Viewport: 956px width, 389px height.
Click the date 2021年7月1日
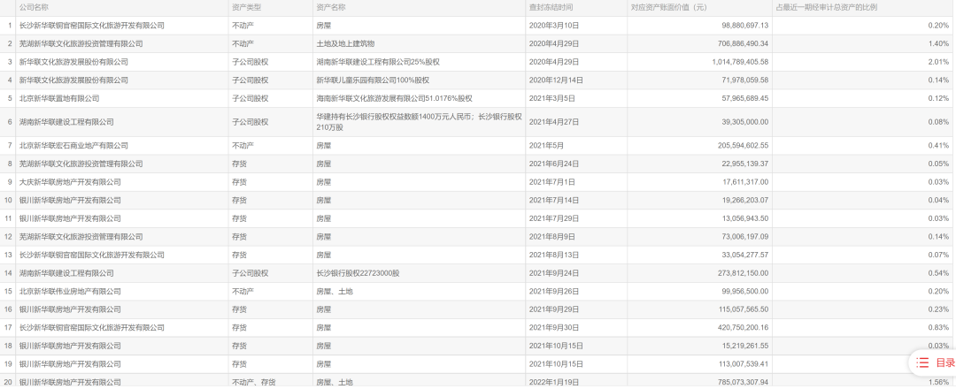[x=551, y=182]
